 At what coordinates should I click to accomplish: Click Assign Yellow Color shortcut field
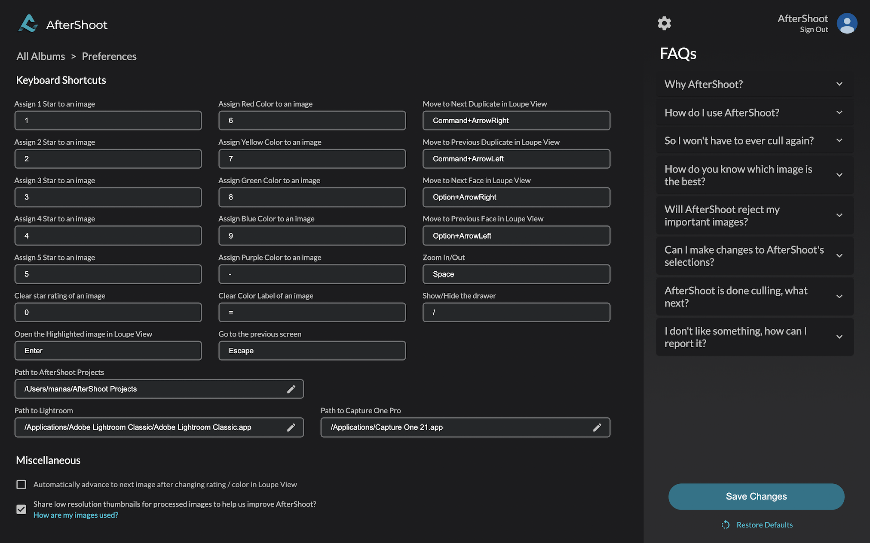312,159
